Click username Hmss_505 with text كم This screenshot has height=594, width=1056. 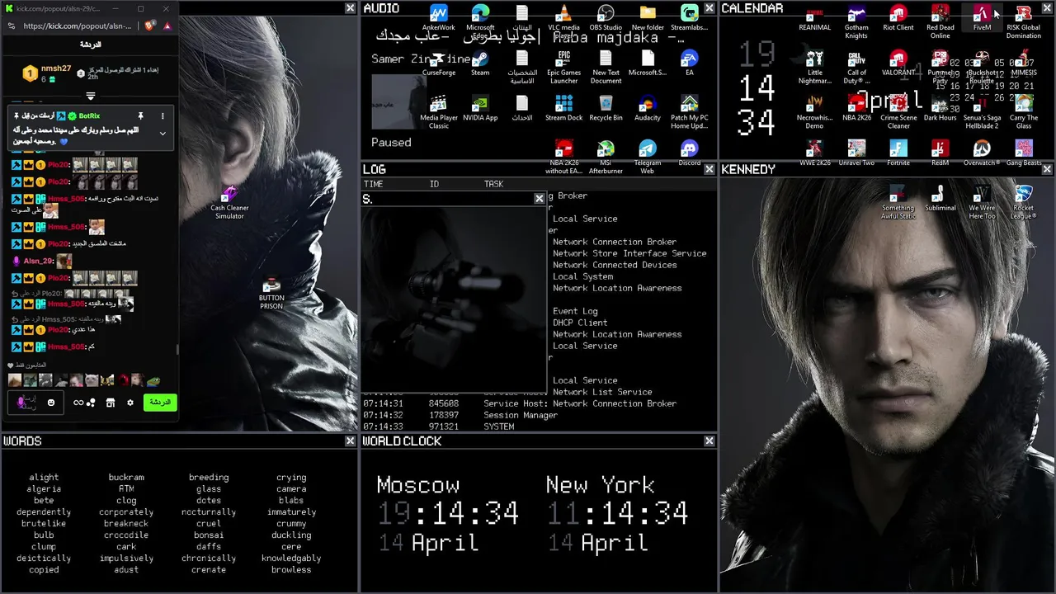pyautogui.click(x=66, y=346)
